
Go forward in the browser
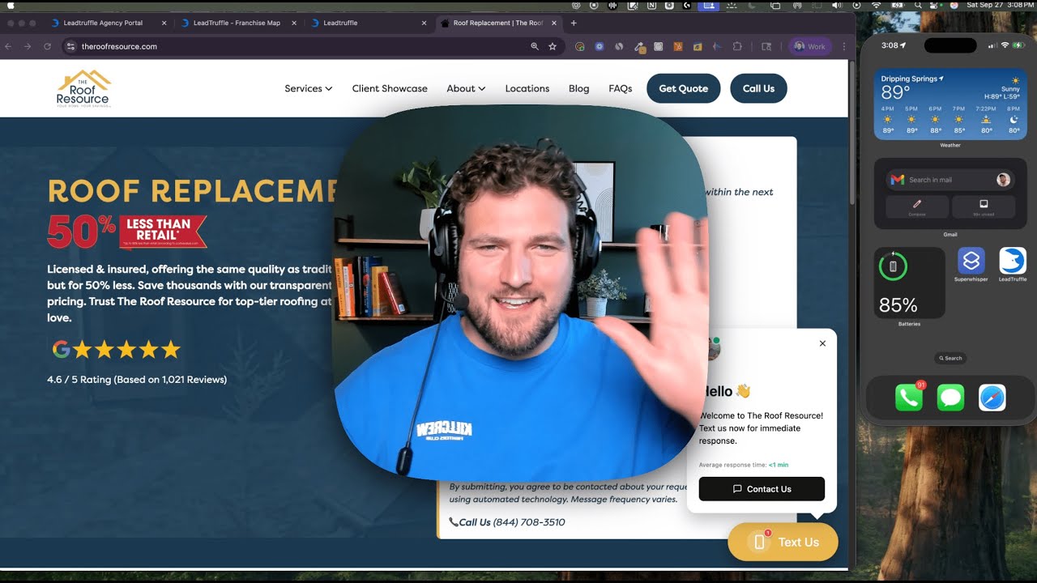click(28, 46)
